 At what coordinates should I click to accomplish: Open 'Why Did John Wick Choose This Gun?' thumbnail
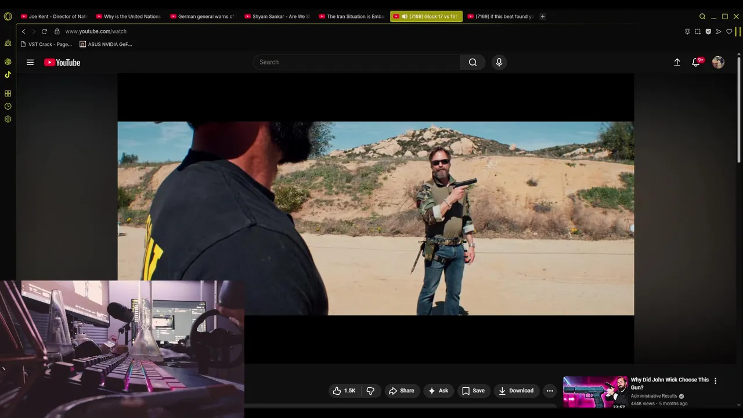click(595, 392)
